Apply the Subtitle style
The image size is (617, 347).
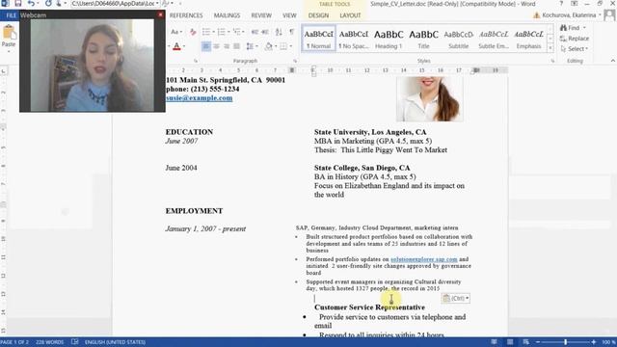(459, 39)
